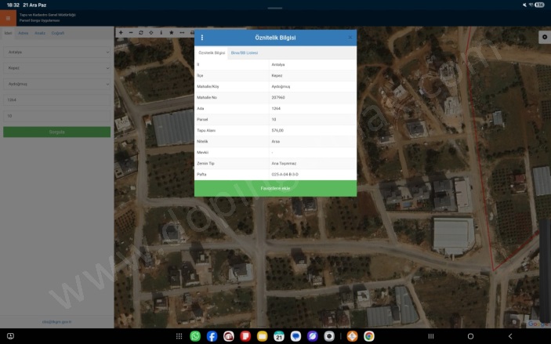Expand the Aydoğmuş neighborhood dropdown
The image size is (551, 344).
56,84
